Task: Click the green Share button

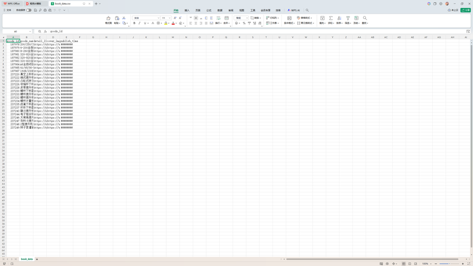Action: tap(465, 10)
